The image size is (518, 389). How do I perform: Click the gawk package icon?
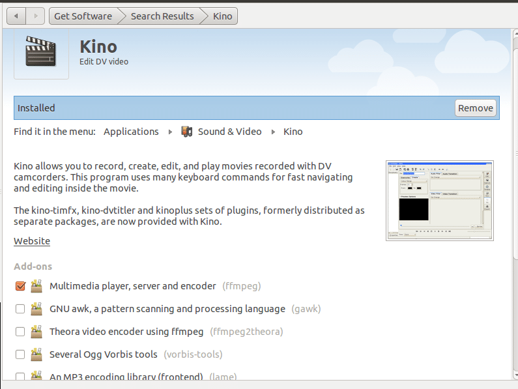click(x=36, y=309)
